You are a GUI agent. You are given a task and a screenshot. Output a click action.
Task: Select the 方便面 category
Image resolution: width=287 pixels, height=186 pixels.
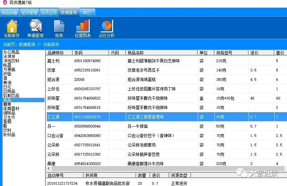coord(9,69)
